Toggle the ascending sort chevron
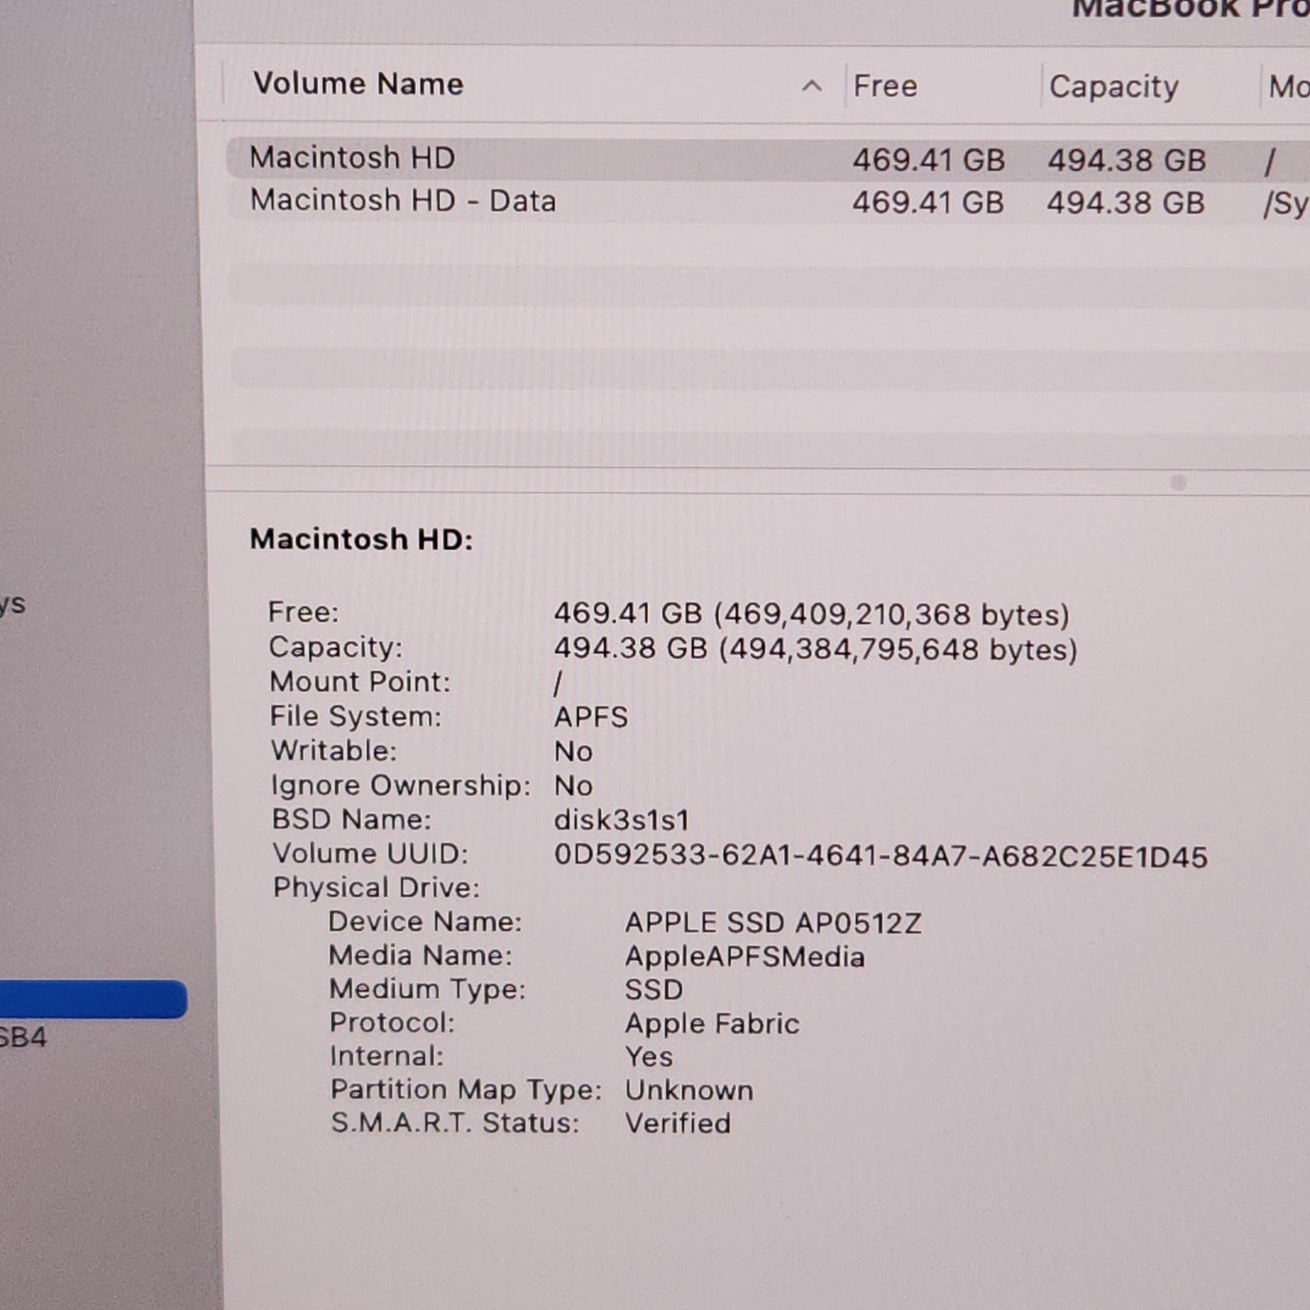Image resolution: width=1310 pixels, height=1310 pixels. [812, 86]
